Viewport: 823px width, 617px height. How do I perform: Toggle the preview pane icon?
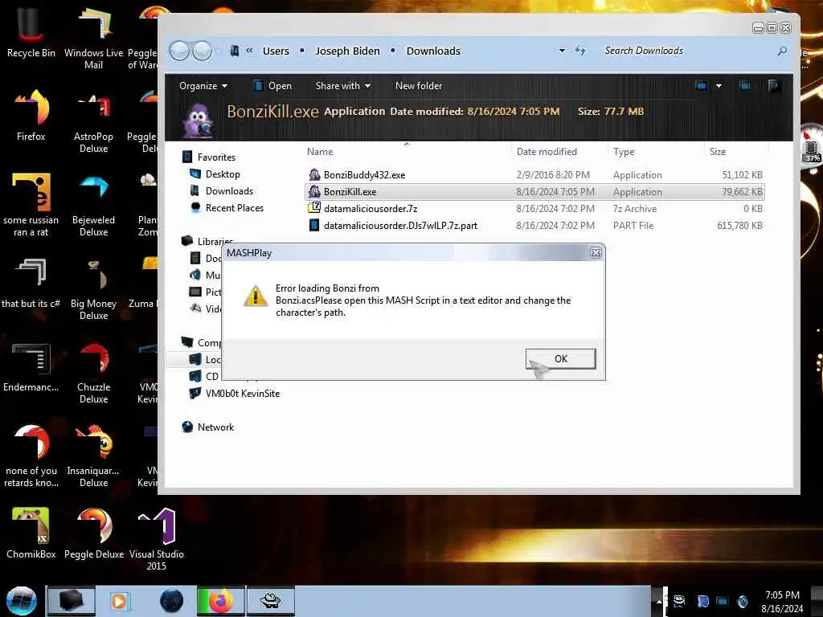(x=745, y=85)
